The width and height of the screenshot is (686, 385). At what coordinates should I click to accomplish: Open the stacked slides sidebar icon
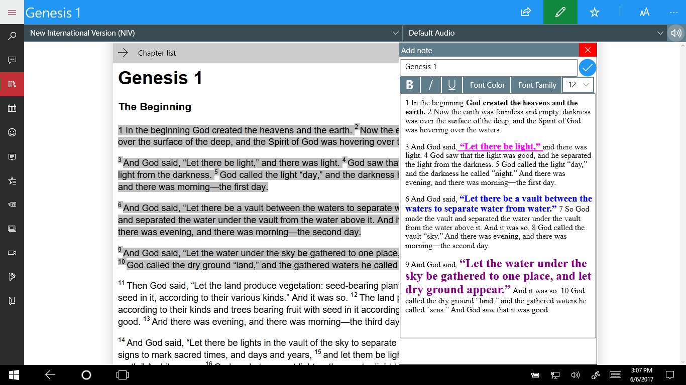coord(12,229)
